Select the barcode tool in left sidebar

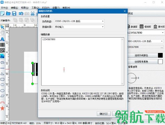point(3,45)
